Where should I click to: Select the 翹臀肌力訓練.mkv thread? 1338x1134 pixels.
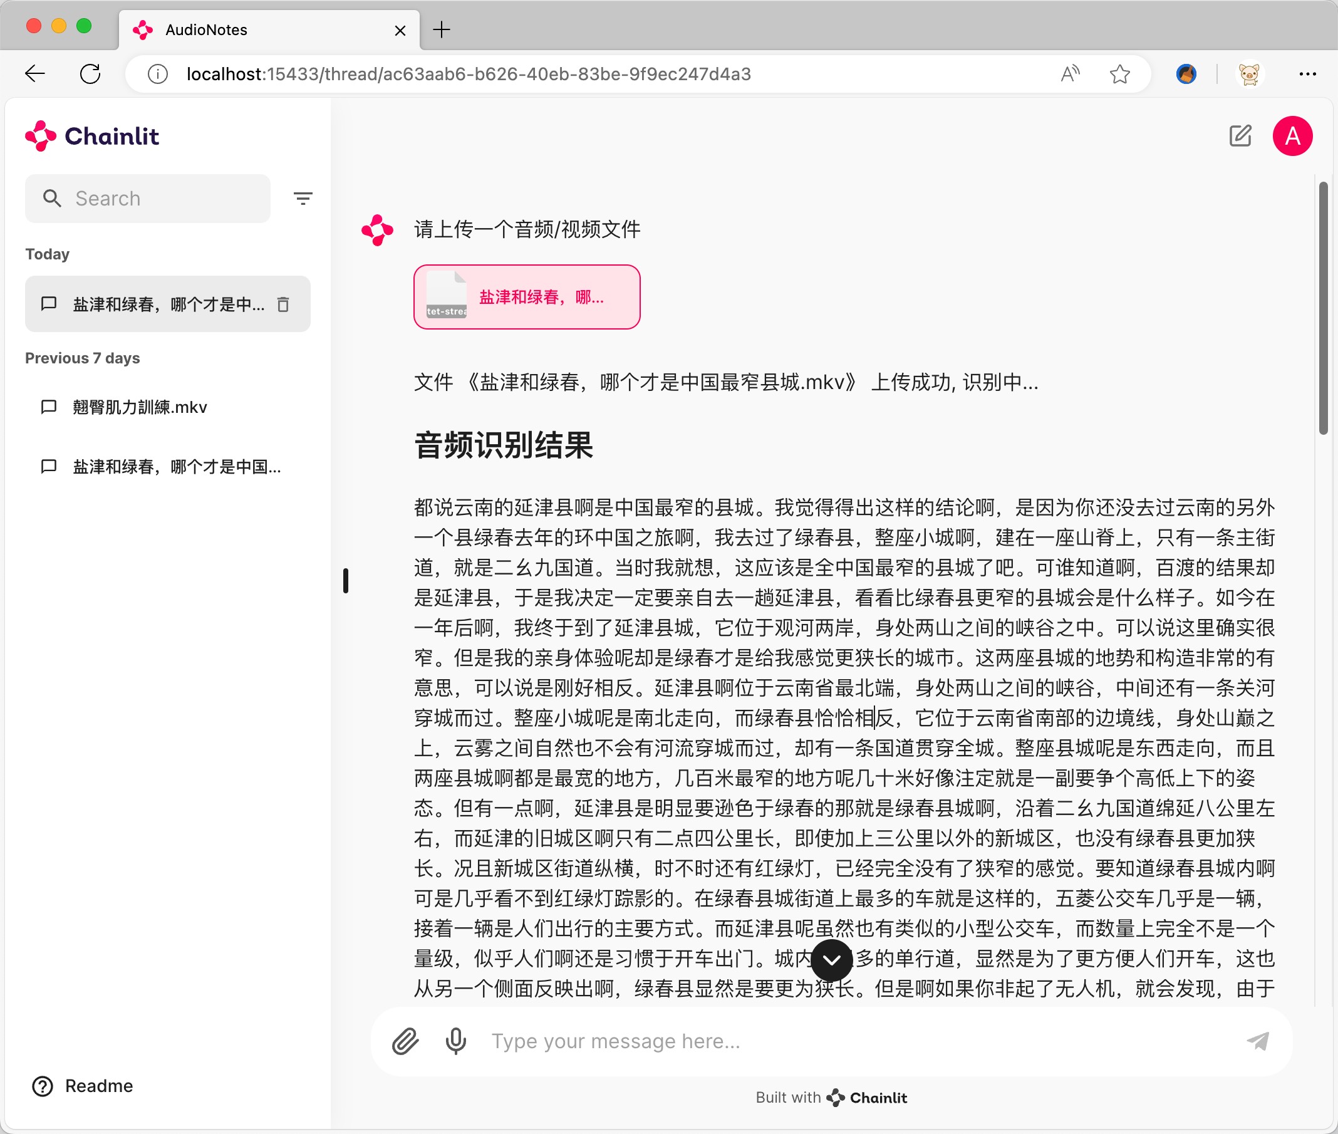tap(167, 407)
